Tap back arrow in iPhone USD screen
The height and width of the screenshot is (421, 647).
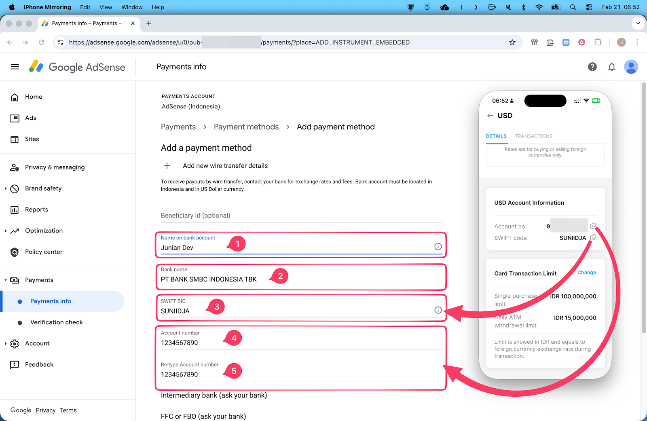tap(490, 116)
